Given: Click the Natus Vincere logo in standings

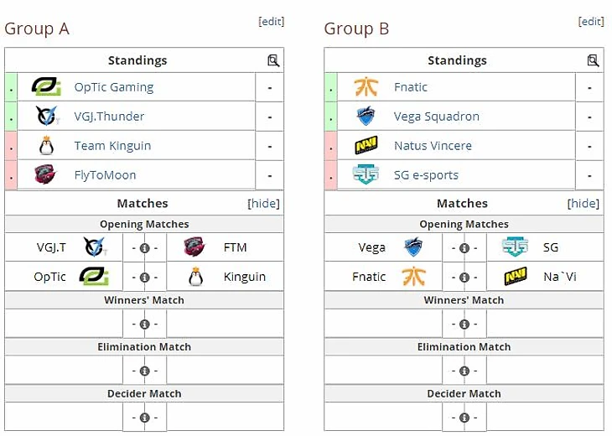Looking at the screenshot, I should [x=366, y=146].
